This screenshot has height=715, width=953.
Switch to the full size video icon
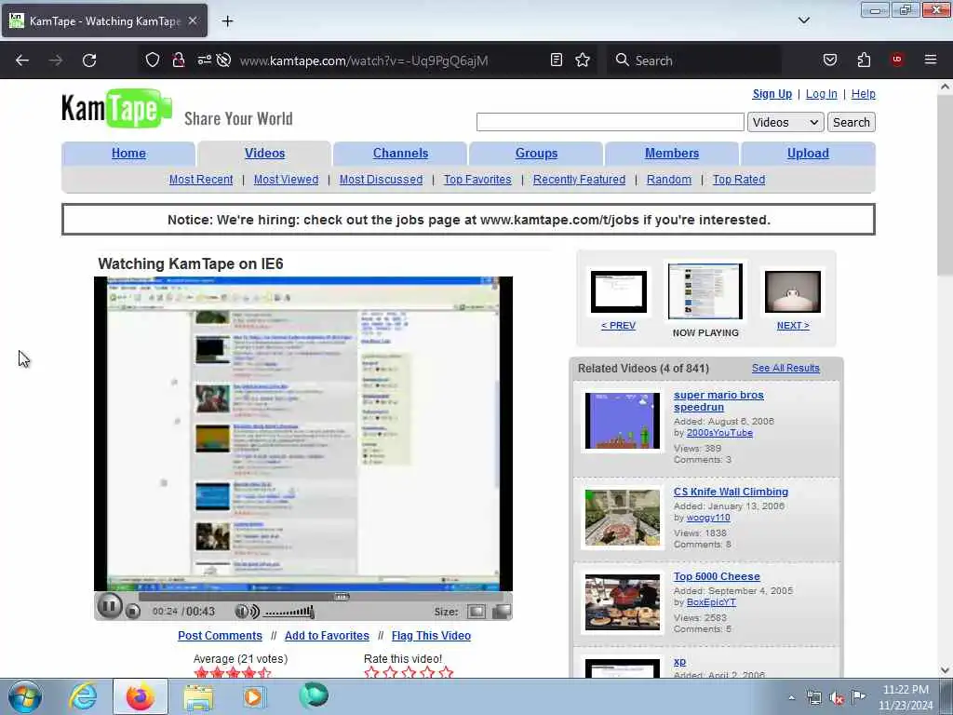click(502, 611)
